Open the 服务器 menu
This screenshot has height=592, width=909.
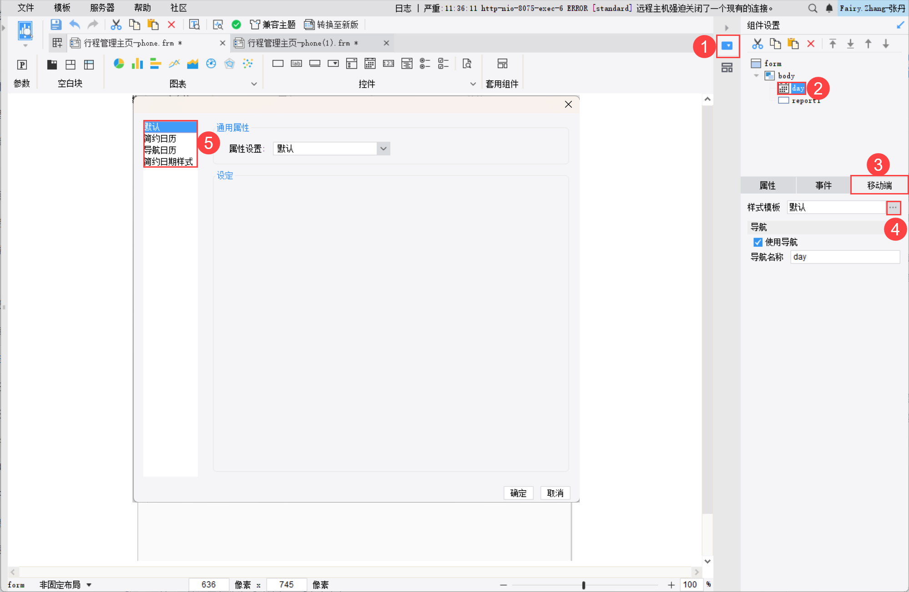(102, 8)
